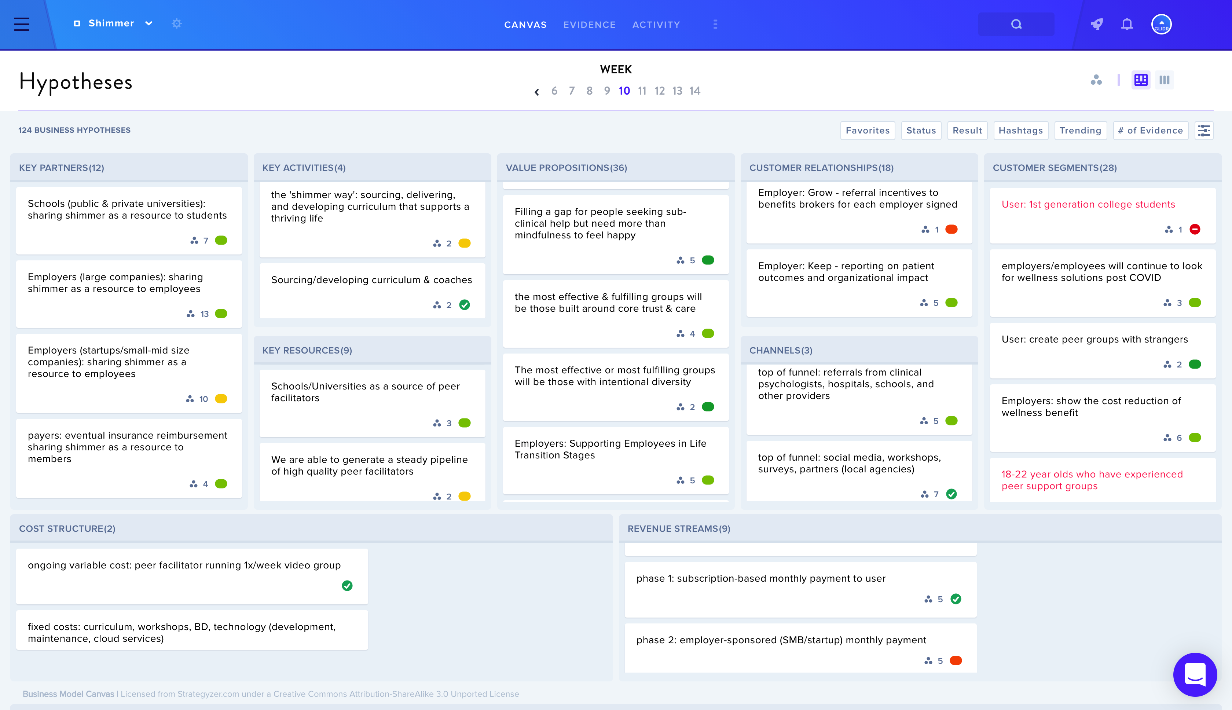Open search from the top bar
This screenshot has width=1232, height=710.
coord(1016,24)
